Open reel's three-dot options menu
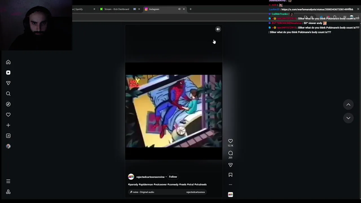Viewport: 361px width, 203px height. (230, 185)
